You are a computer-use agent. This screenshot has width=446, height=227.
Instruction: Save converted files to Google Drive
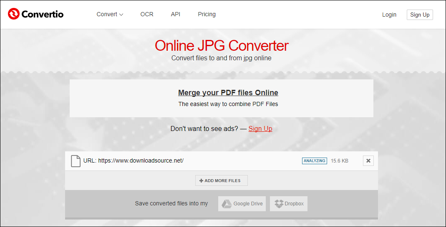tap(242, 203)
